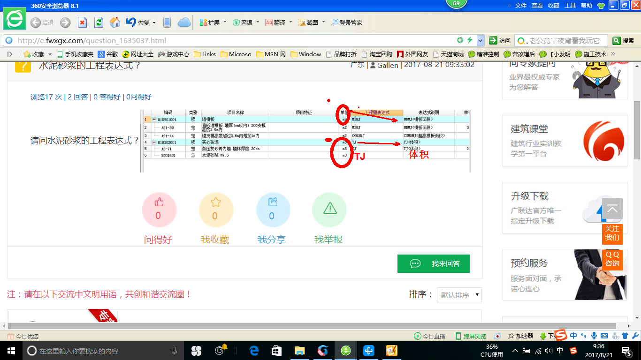Click the Windows taskbar search box
Image resolution: width=641 pixels, height=360 pixels.
coord(103,351)
